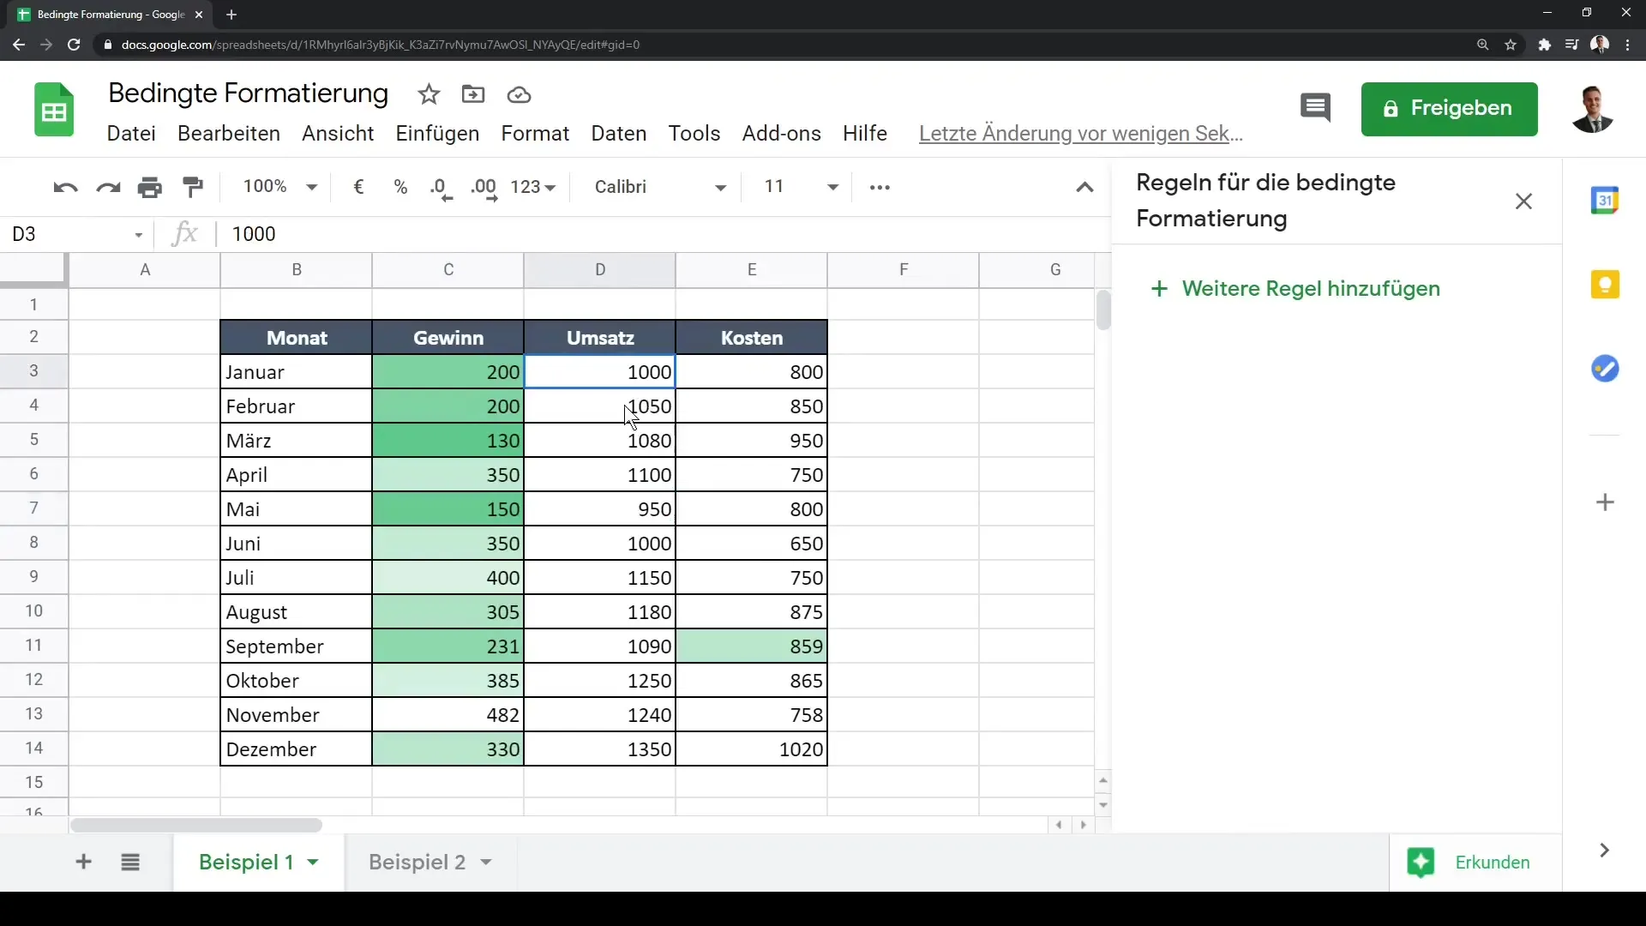Select green Kosten cell 859
Screen dimensions: 1646x926
point(751,646)
